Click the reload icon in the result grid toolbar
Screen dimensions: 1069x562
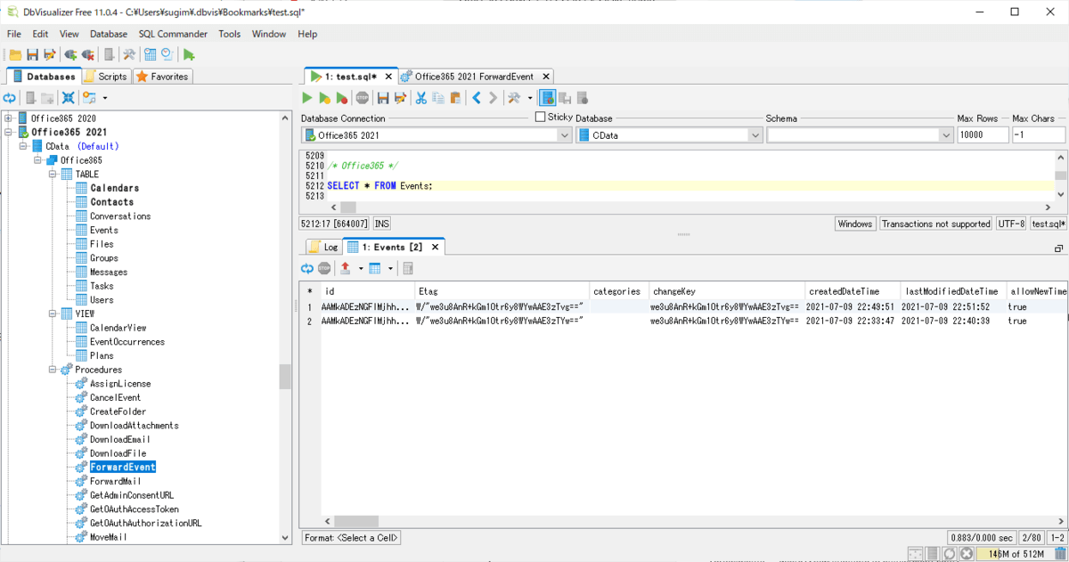pyautogui.click(x=306, y=268)
